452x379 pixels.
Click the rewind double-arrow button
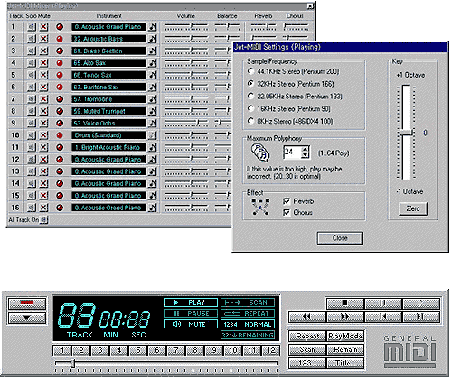coord(306,317)
